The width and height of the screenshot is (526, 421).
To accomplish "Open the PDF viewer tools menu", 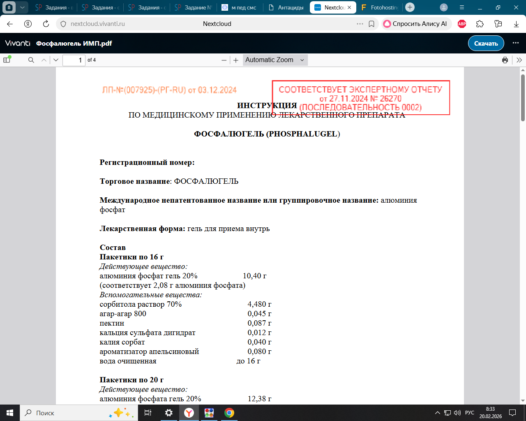I will tap(519, 60).
